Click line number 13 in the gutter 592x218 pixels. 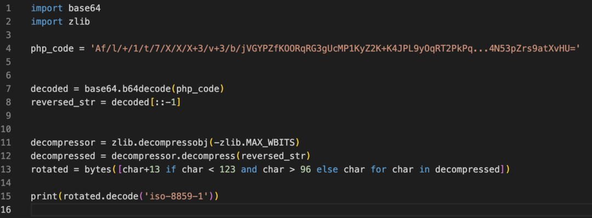point(8,169)
